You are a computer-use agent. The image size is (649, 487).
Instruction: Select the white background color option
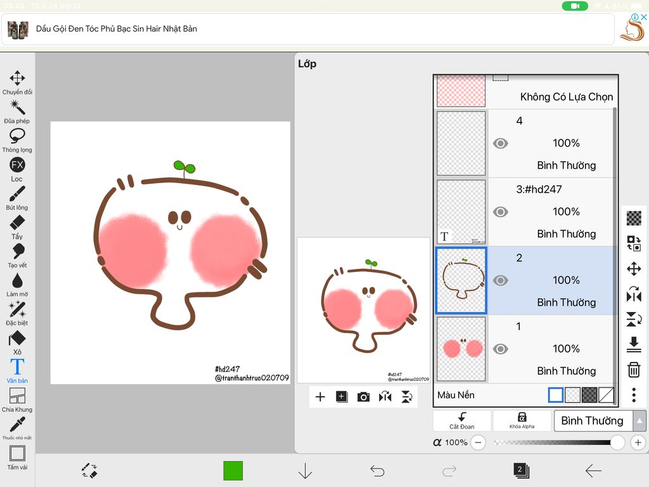click(555, 395)
